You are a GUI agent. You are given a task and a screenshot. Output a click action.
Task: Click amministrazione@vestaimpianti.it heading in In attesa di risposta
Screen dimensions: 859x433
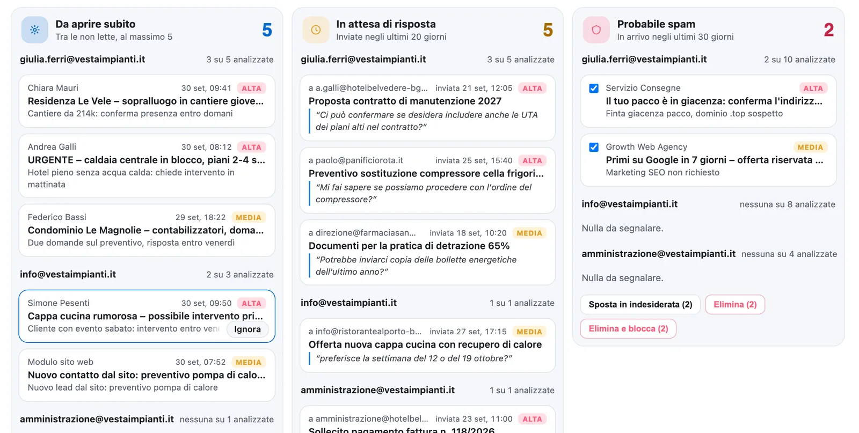[377, 390]
